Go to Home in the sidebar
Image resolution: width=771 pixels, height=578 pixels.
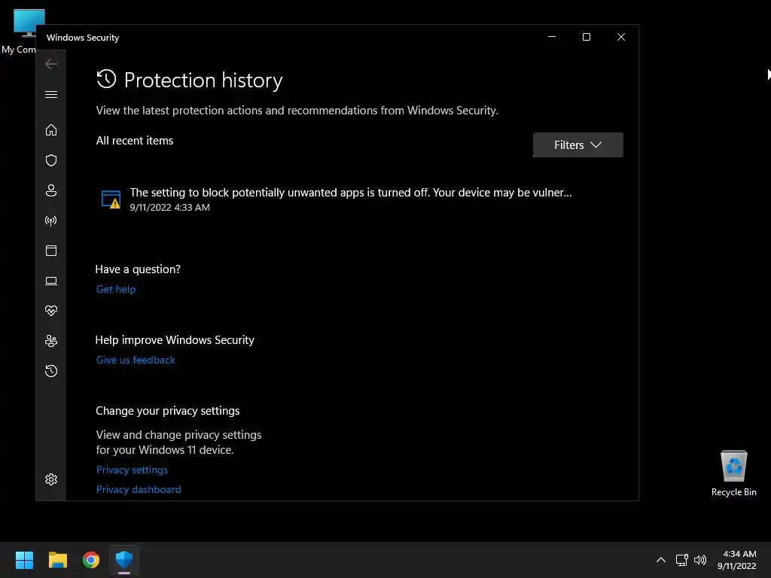(51, 129)
